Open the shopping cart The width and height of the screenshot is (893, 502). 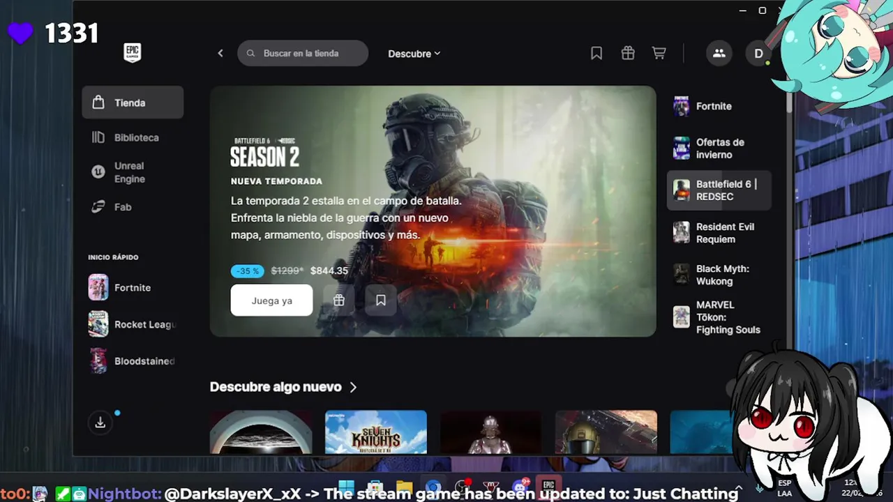[x=659, y=53]
